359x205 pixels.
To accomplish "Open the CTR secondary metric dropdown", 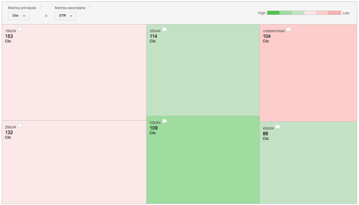I will point(65,16).
